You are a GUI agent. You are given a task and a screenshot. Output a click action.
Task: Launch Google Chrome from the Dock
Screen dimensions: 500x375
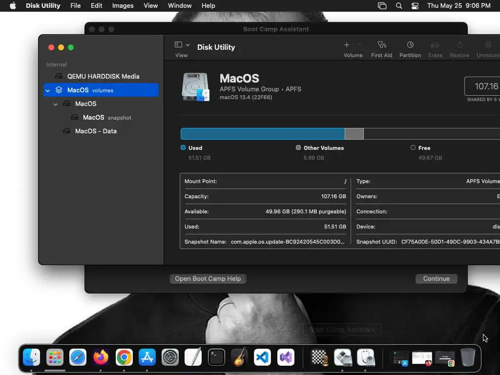124,357
